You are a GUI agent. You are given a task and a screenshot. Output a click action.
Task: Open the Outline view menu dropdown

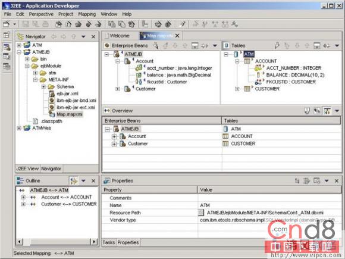[83, 181]
